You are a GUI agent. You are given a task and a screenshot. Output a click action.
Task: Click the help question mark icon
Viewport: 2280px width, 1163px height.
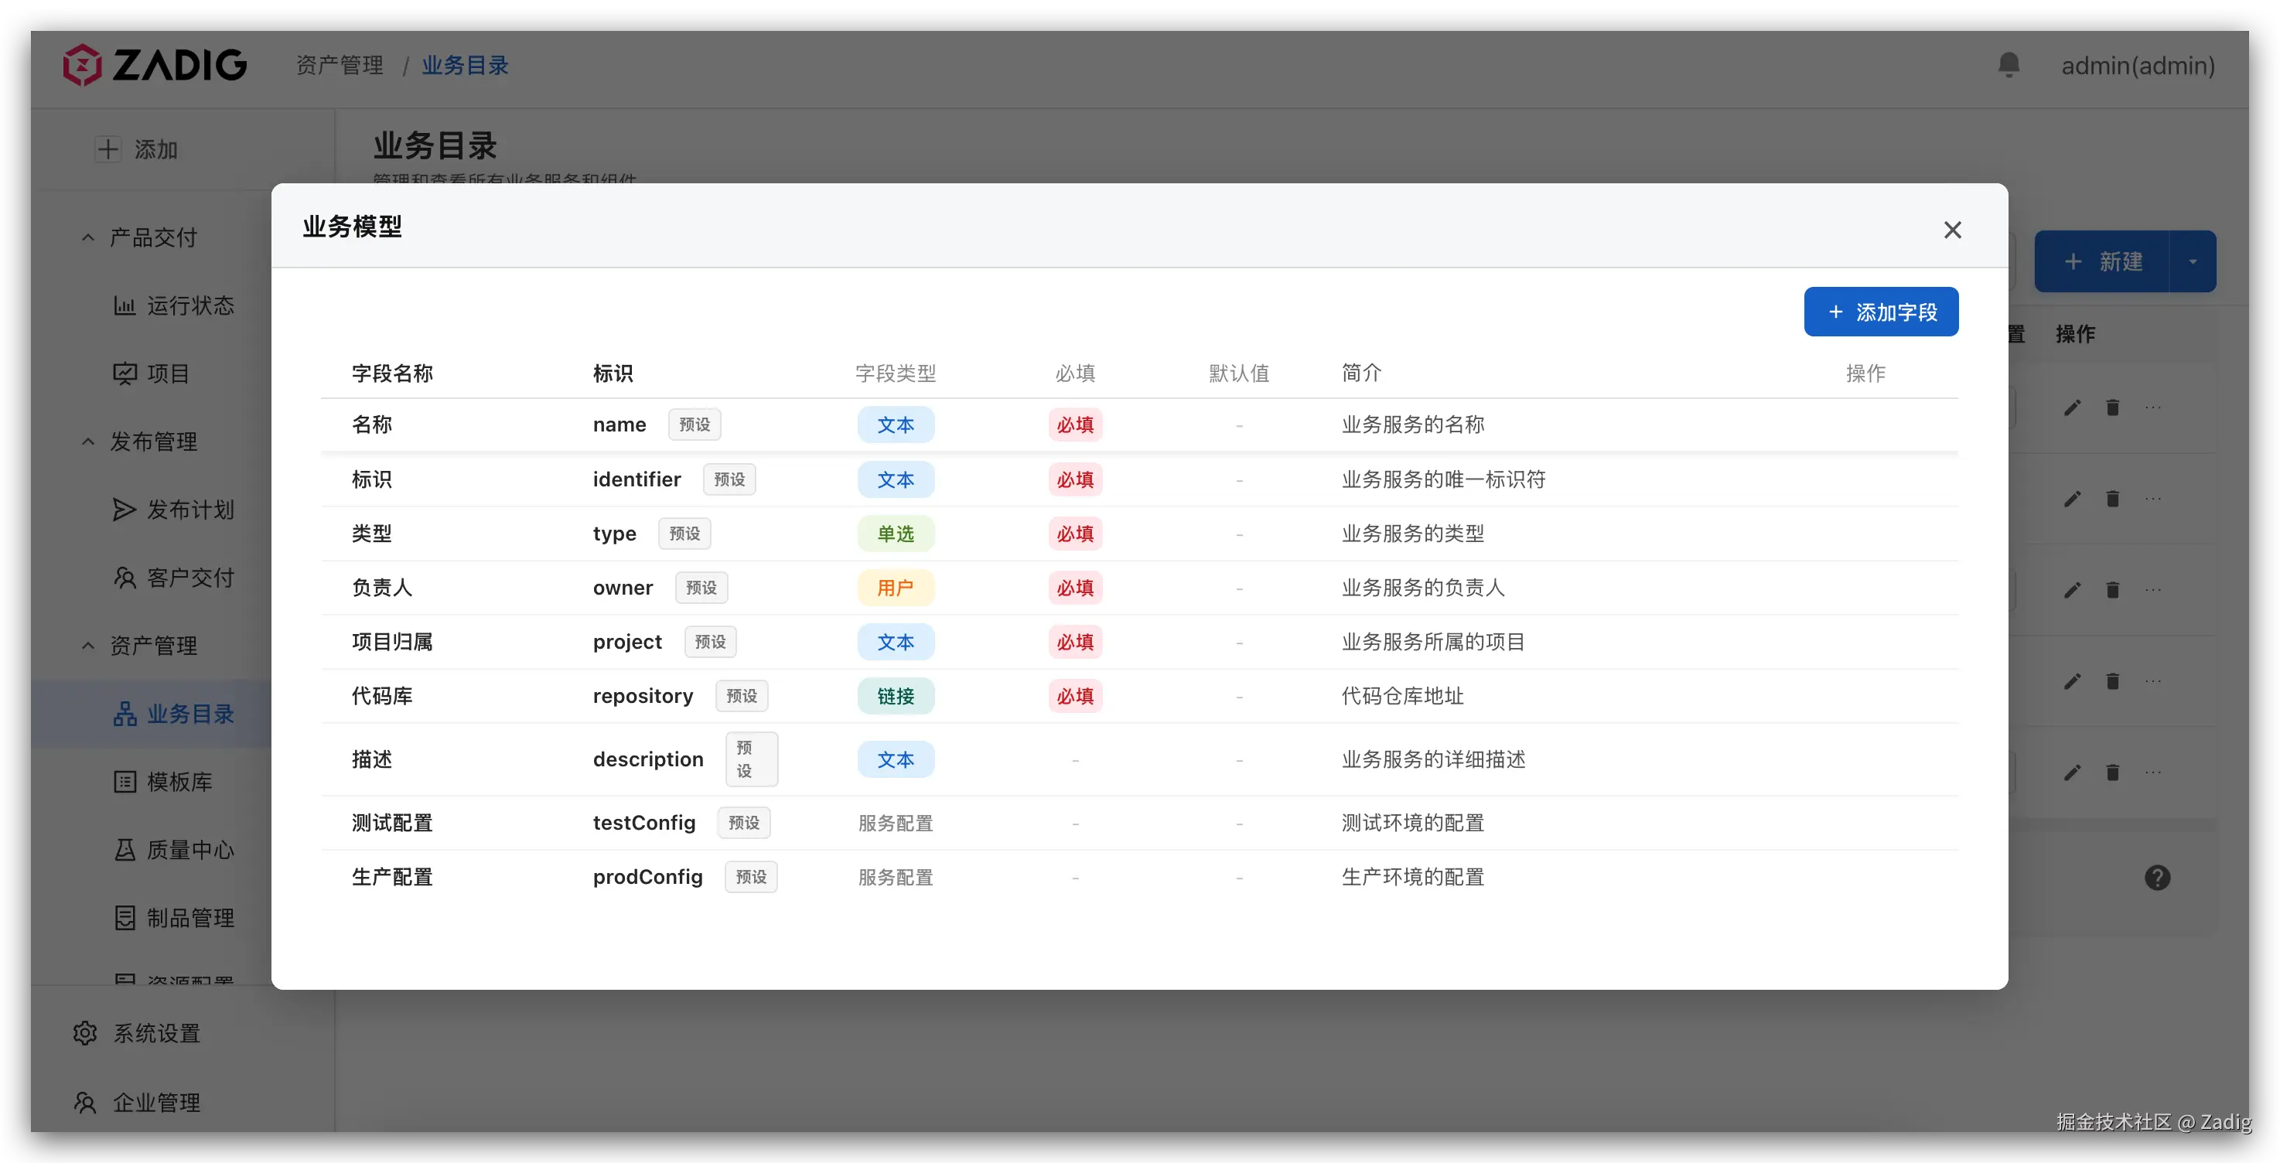click(x=2157, y=877)
